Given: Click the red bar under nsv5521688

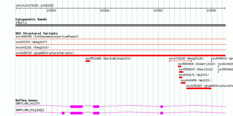Looking at the screenshot, I should pyautogui.click(x=88, y=61).
